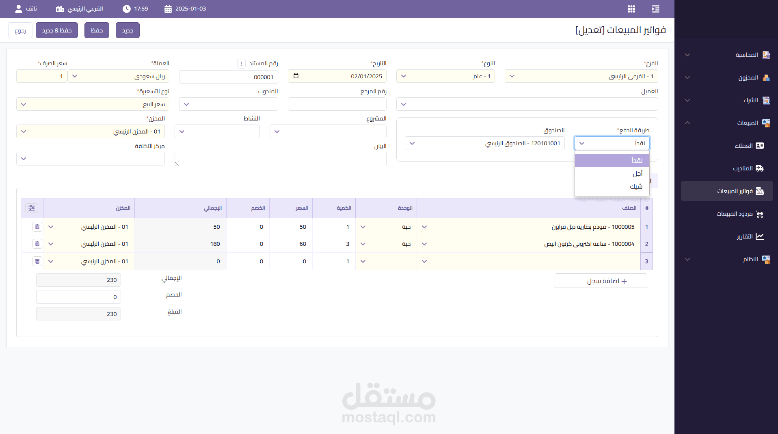Click the رجوع button
The width and height of the screenshot is (778, 434).
[20, 30]
